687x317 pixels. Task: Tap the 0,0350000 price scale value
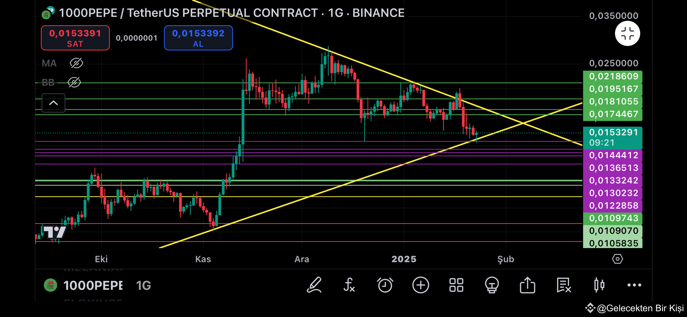(613, 16)
